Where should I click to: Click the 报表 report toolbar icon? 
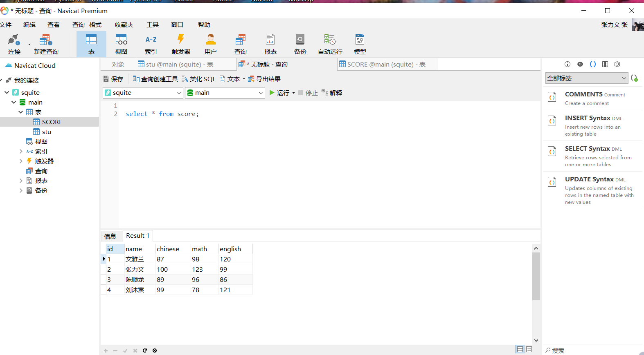coord(270,44)
